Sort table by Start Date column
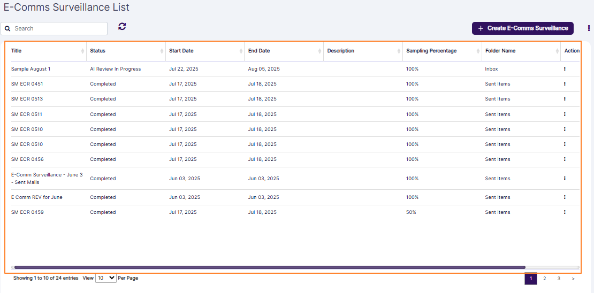This screenshot has height=293, width=594. [x=241, y=51]
